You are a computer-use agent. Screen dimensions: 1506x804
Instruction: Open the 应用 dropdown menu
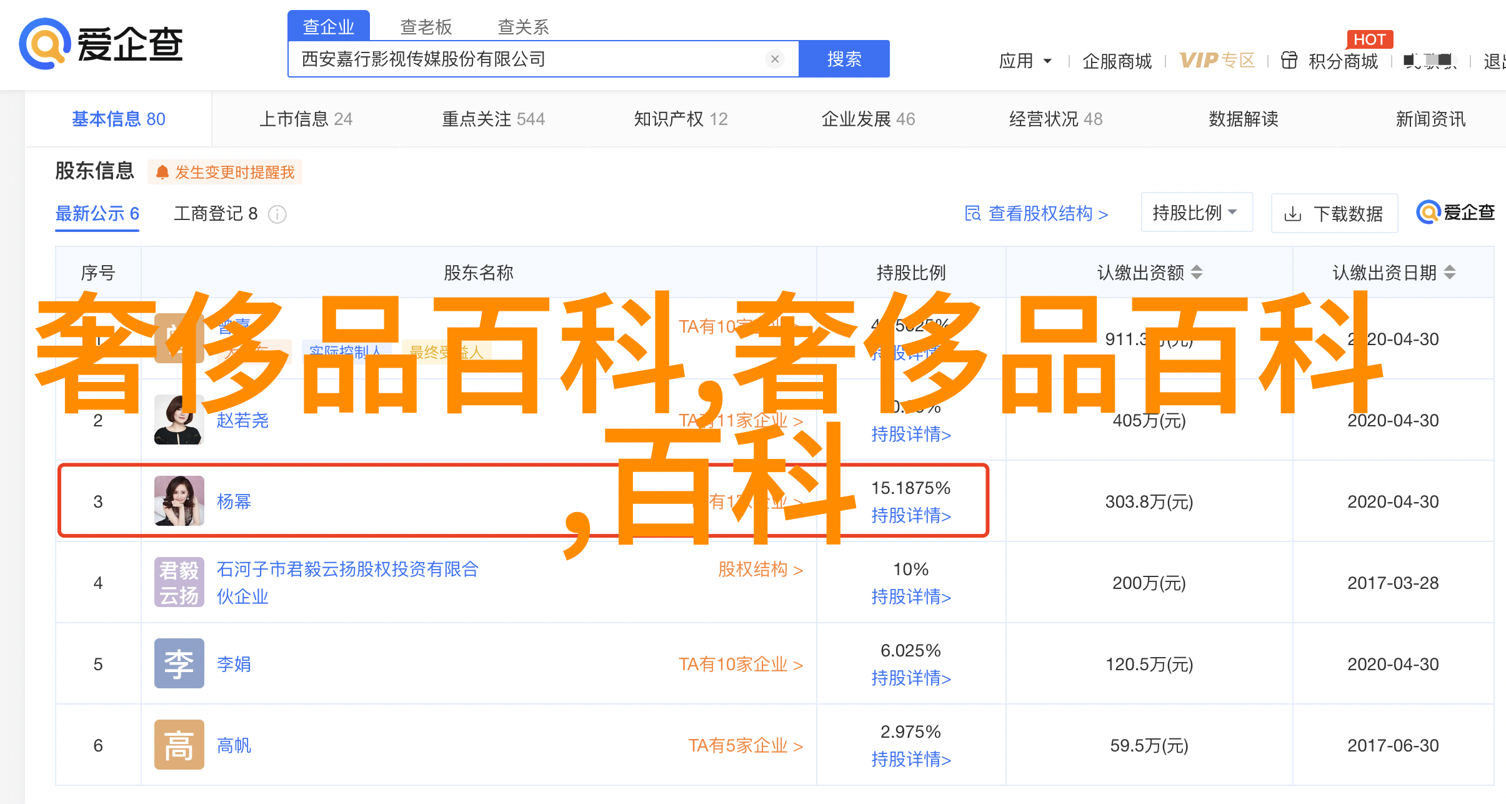pyautogui.click(x=1025, y=61)
